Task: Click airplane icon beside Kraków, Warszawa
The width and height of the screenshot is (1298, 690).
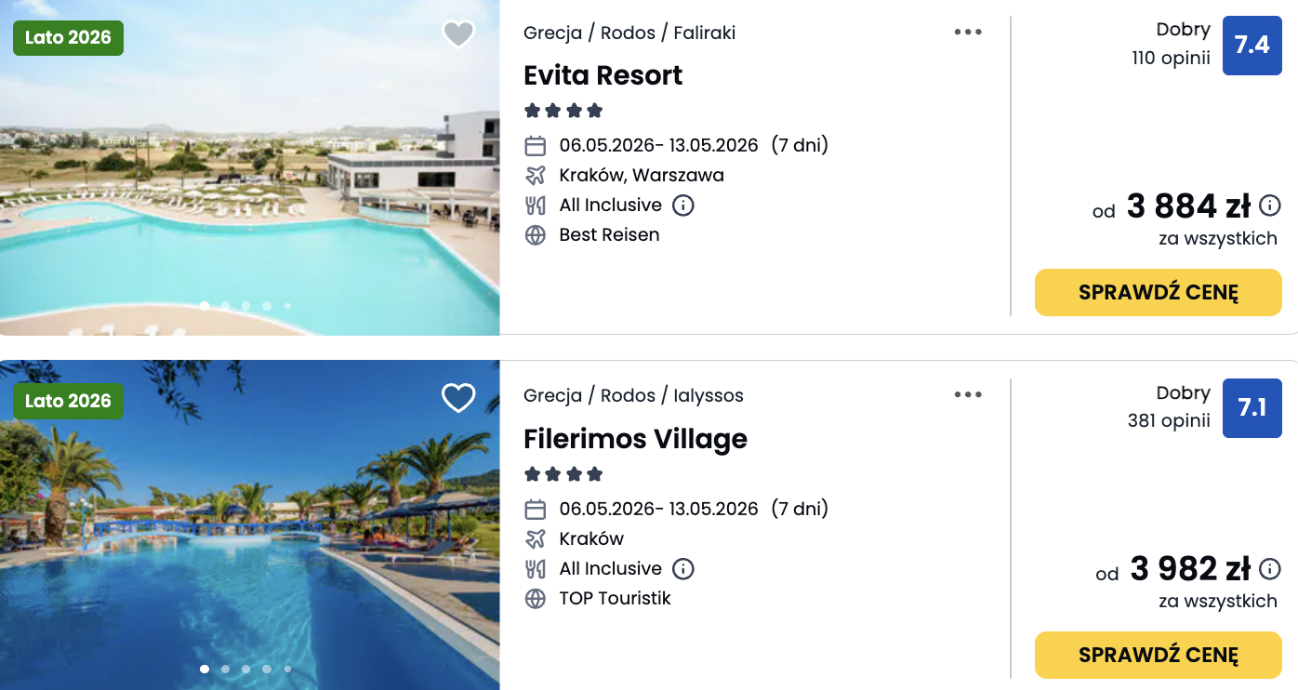Action: point(536,176)
